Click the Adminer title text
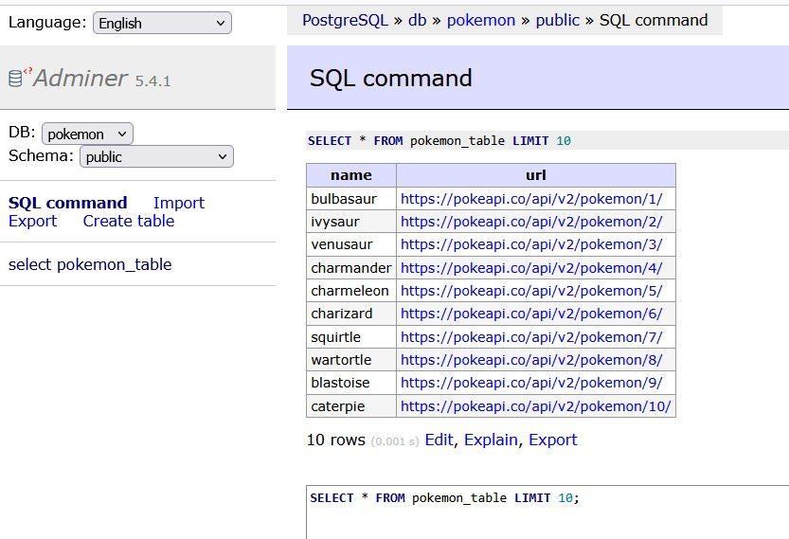 pyautogui.click(x=81, y=78)
